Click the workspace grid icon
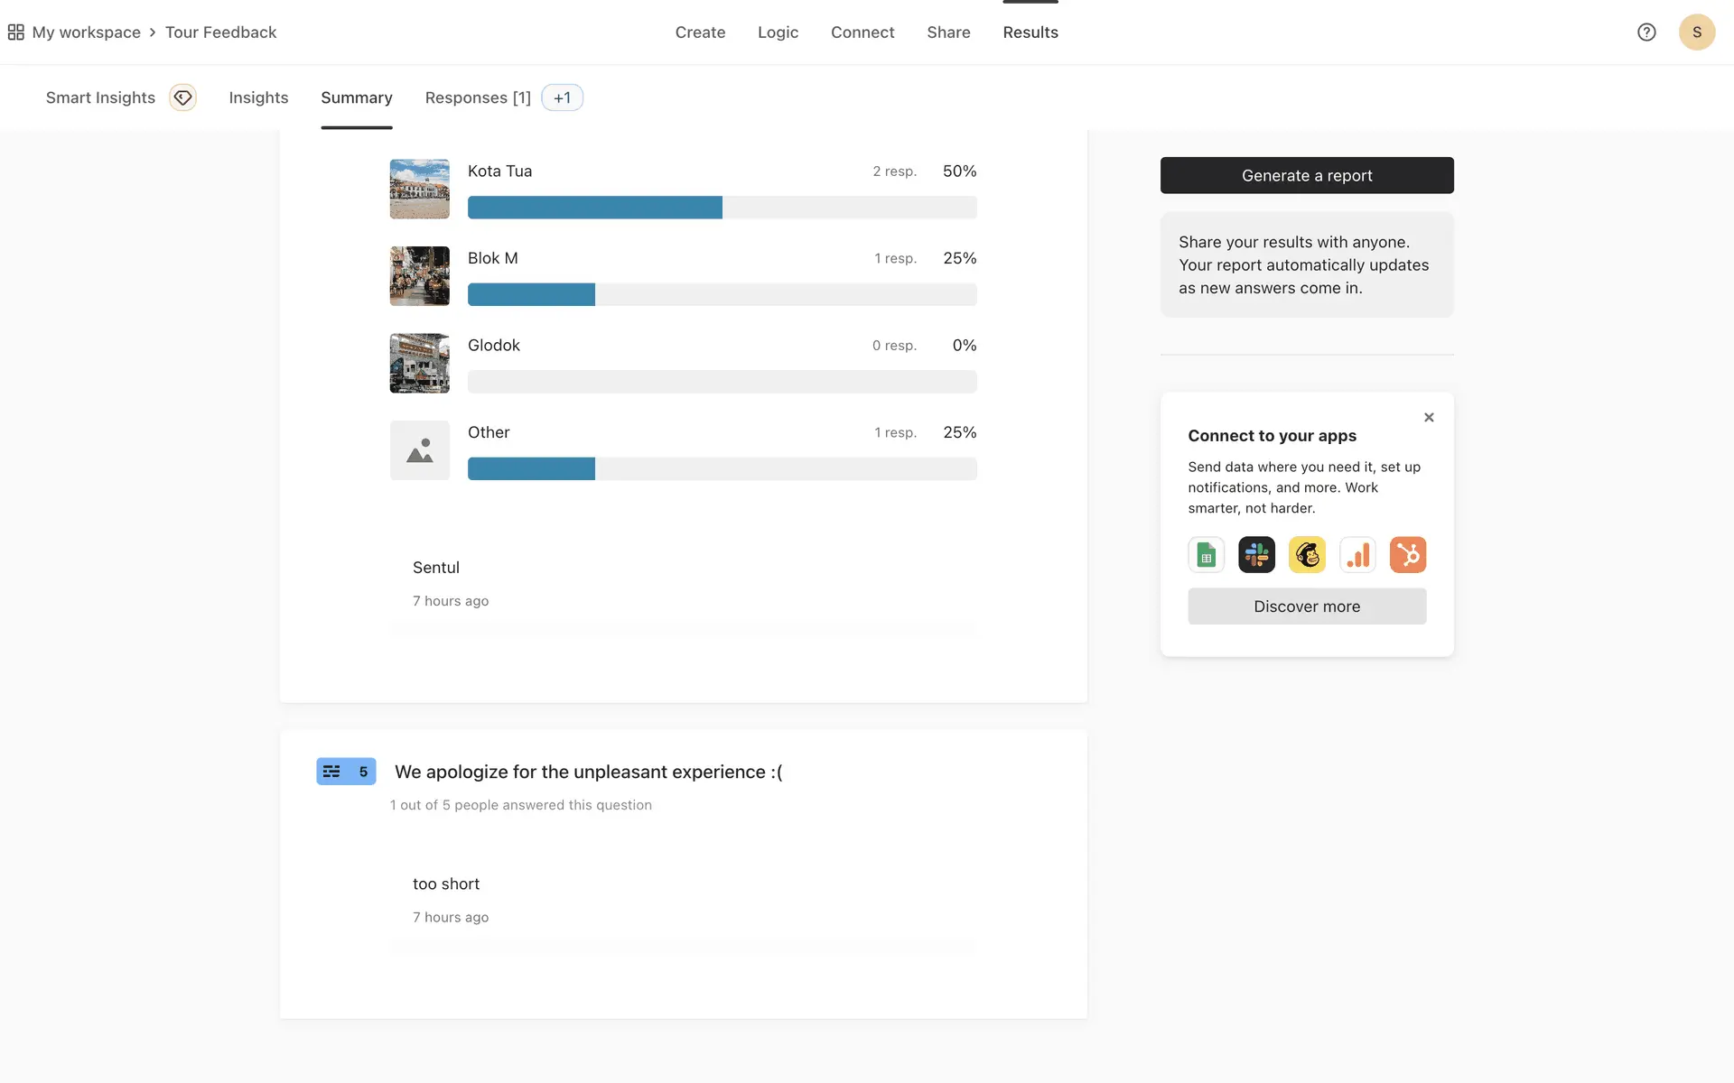1734x1083 pixels. 15,32
